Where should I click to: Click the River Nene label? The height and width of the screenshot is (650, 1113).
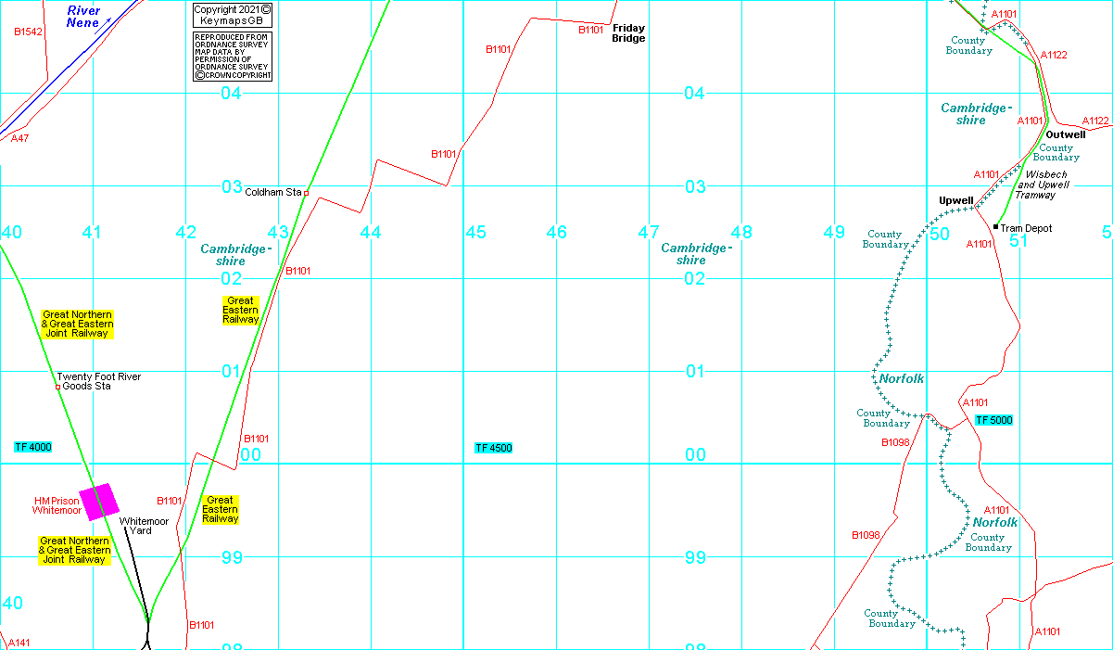(x=83, y=16)
